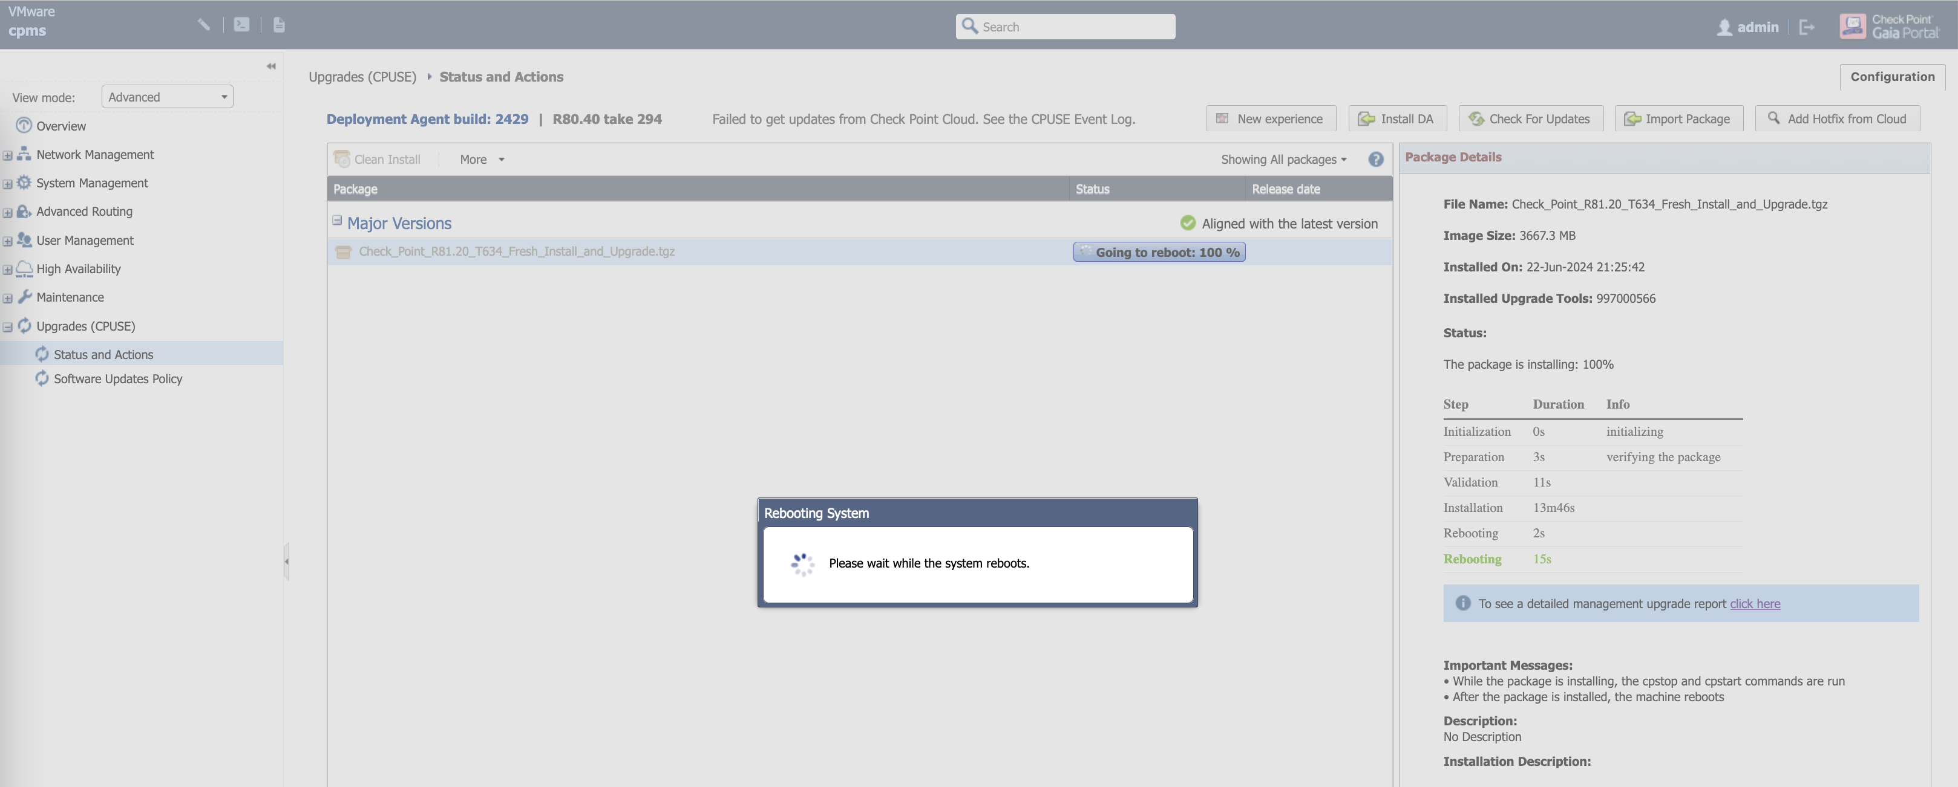
Task: Click the Check For Updates button
Action: tap(1530, 118)
